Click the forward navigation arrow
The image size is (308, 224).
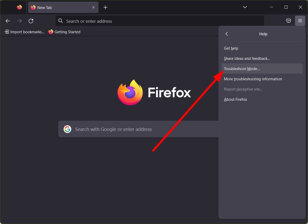pos(19,21)
